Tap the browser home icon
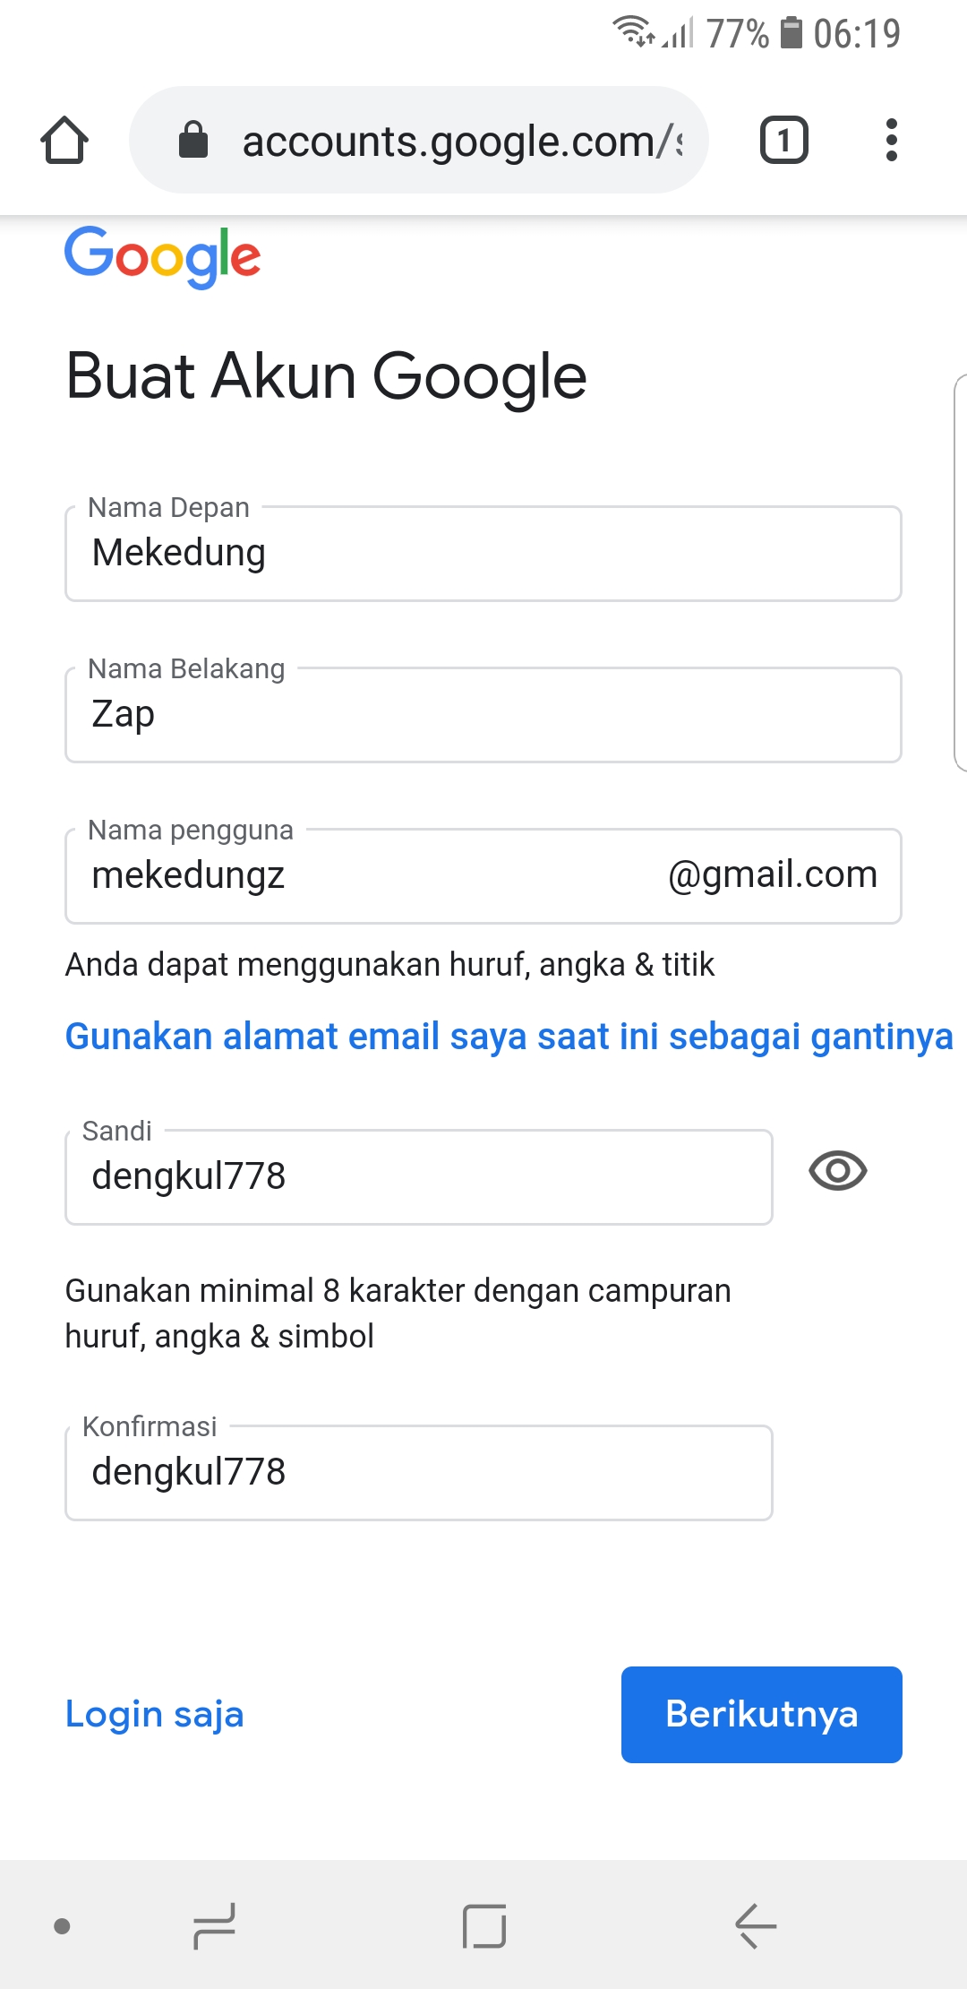This screenshot has width=967, height=1989. point(64,141)
